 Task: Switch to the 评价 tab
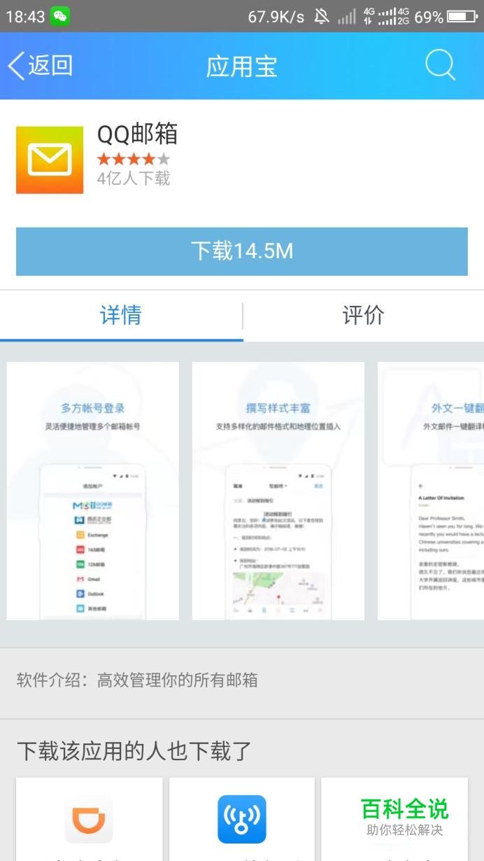click(x=363, y=315)
